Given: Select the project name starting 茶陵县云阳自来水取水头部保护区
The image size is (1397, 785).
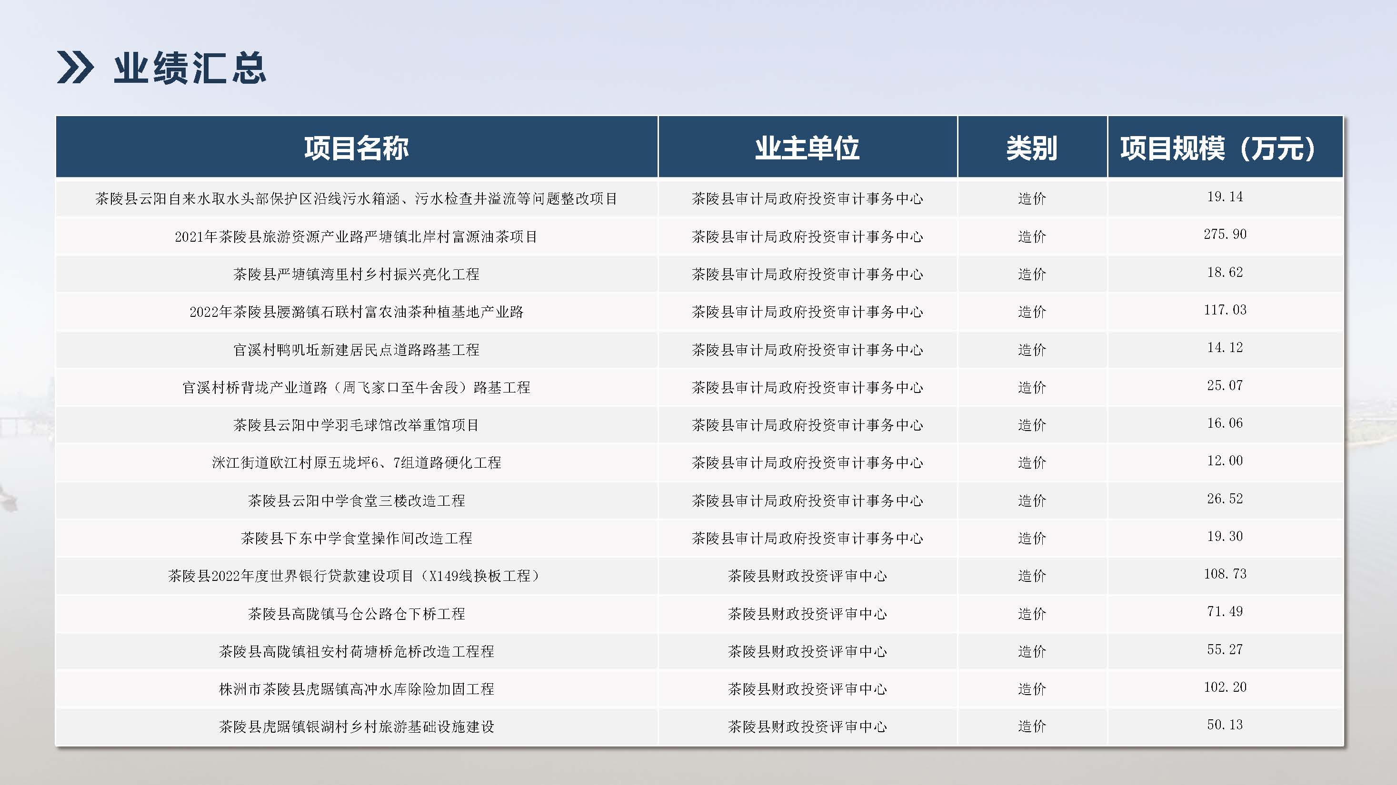Looking at the screenshot, I should 356,199.
